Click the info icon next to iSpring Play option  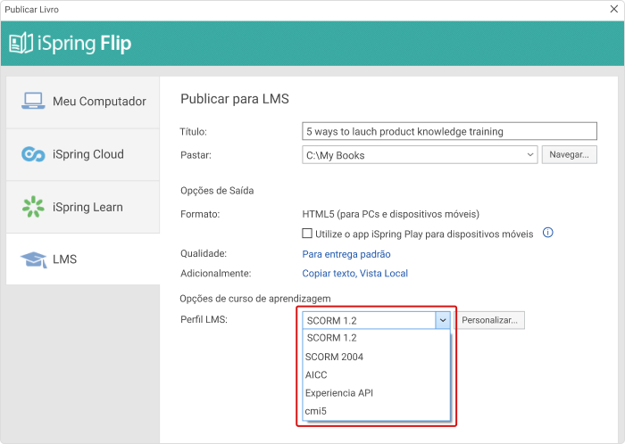tap(548, 233)
